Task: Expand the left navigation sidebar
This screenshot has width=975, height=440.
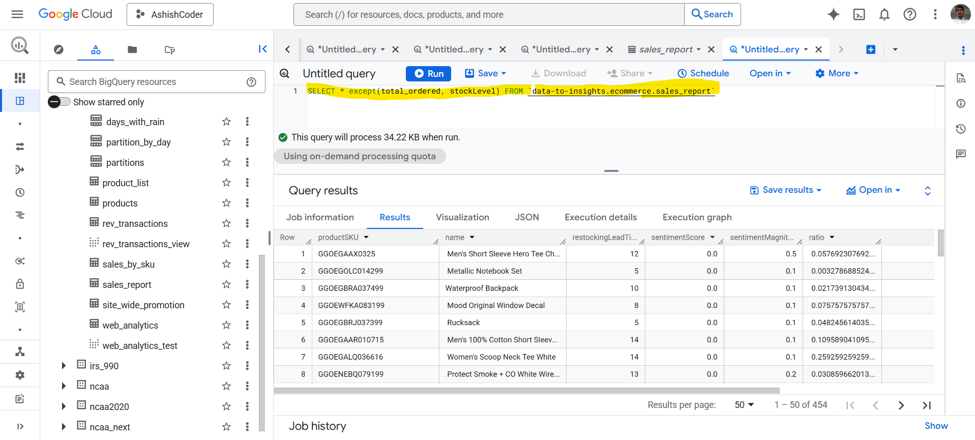Action: pyautogui.click(x=20, y=426)
